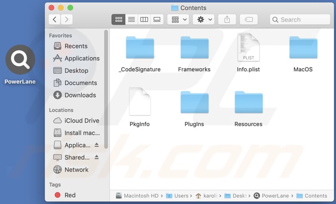The height and width of the screenshot is (204, 336).
Task: Open the Resources folder
Action: pyautogui.click(x=248, y=102)
